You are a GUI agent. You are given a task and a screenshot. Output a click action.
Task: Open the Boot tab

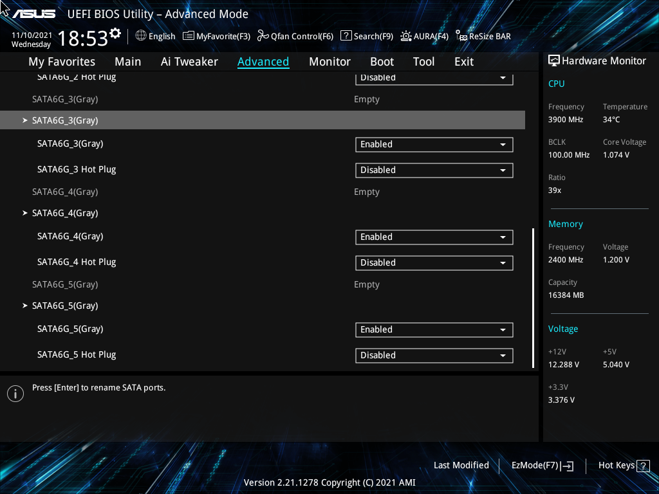click(382, 62)
